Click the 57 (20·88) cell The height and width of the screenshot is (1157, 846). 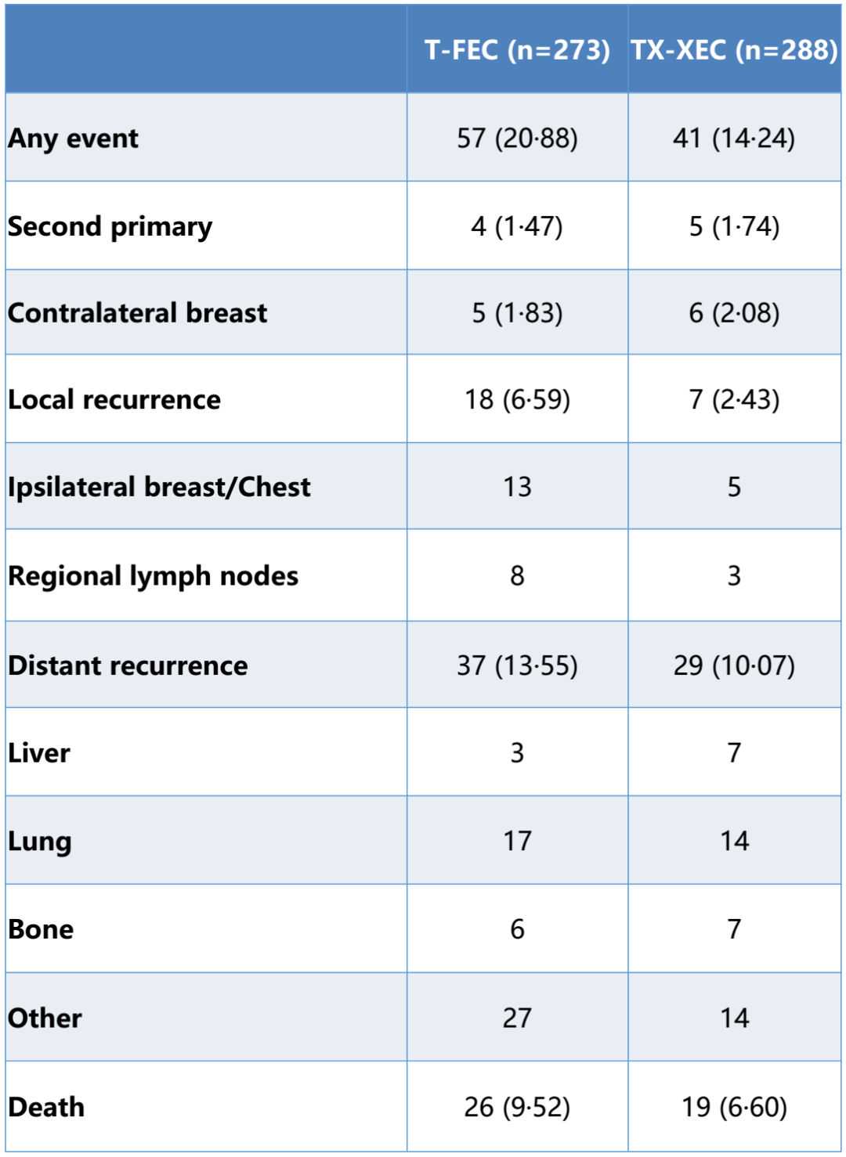[517, 139]
